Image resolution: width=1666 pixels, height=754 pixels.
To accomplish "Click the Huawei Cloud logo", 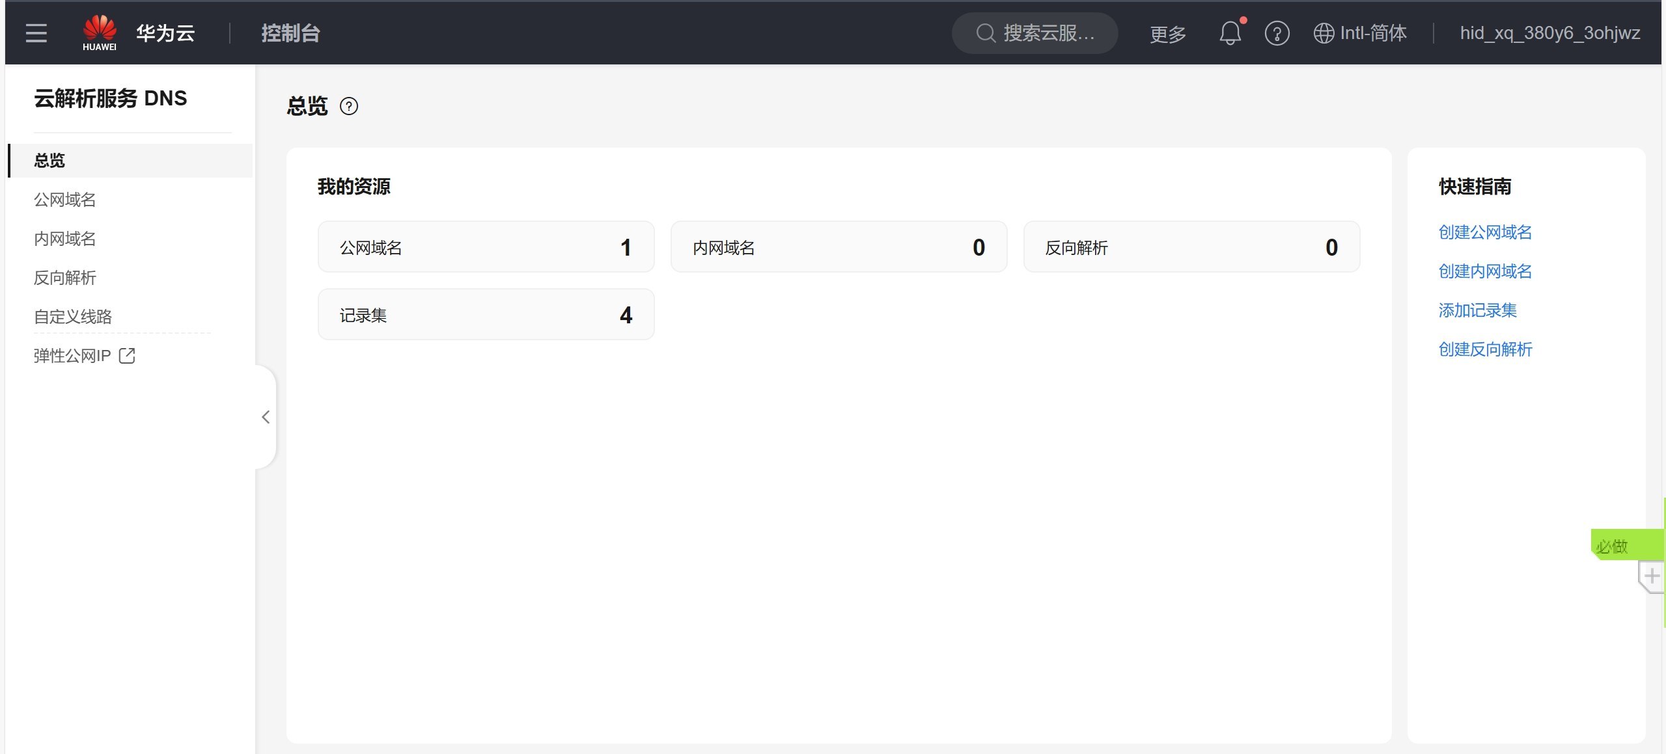I will pyautogui.click(x=100, y=33).
